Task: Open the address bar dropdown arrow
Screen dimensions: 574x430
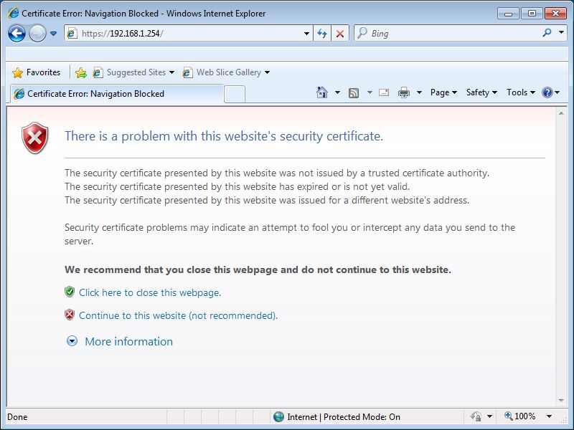Action: pos(307,33)
